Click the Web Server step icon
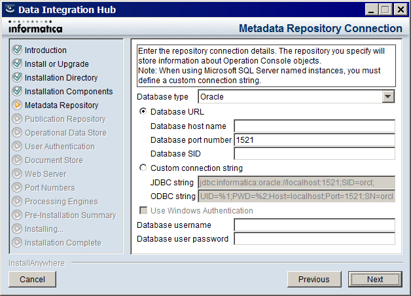Screen dimensions: 411x296 [x=17, y=174]
